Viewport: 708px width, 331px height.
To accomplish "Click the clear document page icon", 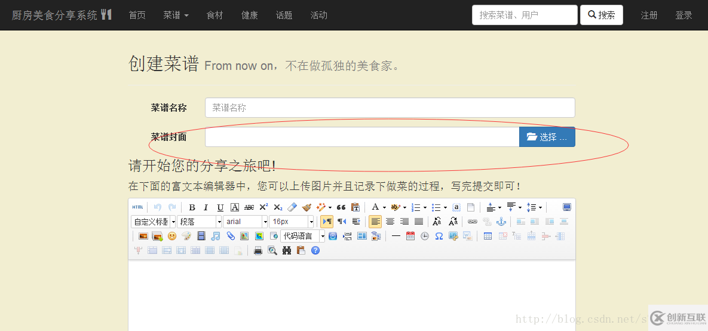I will point(470,207).
